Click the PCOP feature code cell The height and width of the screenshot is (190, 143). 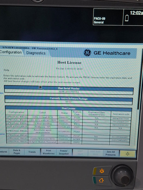click(x=77, y=136)
